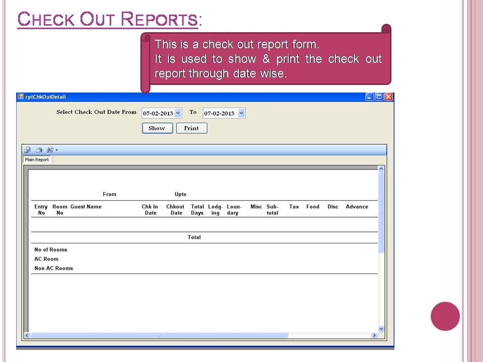Click the Export Report icon in report toolbar
This screenshot has width=483, height=362.
[27, 150]
